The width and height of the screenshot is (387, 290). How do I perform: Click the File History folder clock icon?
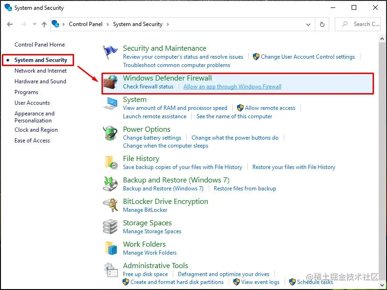(x=111, y=162)
